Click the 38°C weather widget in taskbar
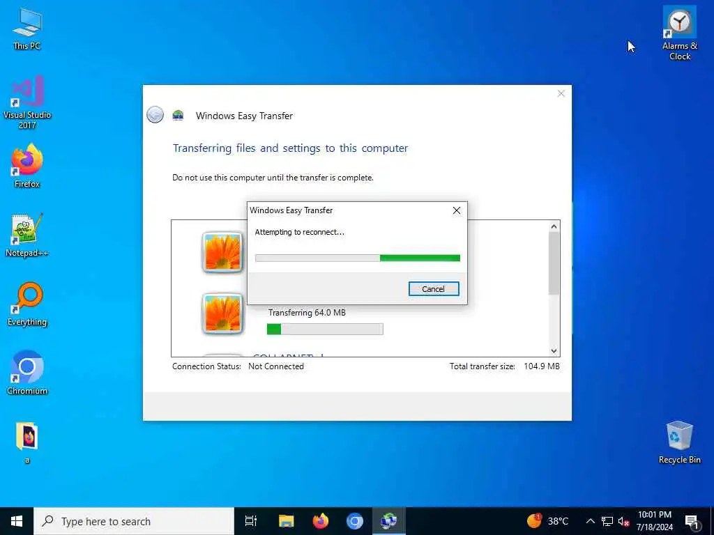The image size is (714, 535). (x=548, y=521)
